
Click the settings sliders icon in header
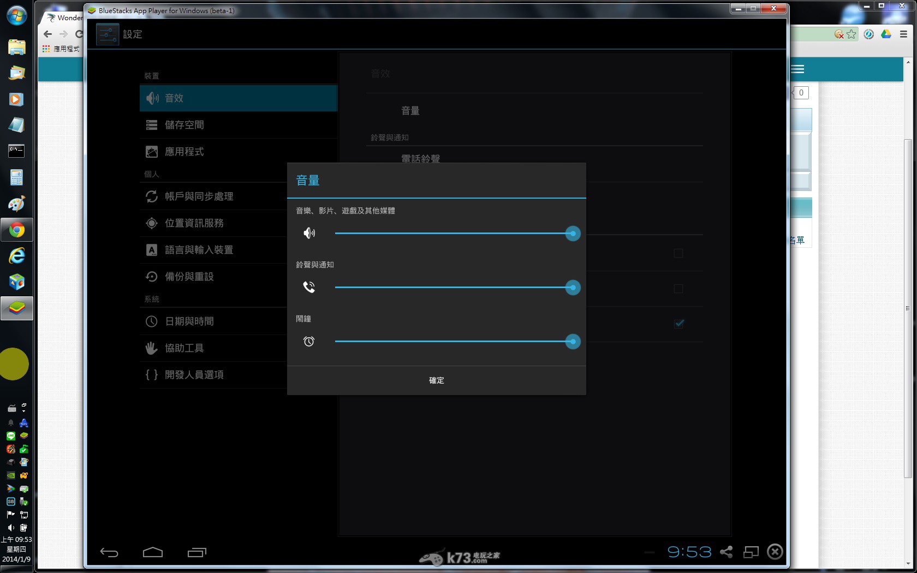tap(108, 34)
